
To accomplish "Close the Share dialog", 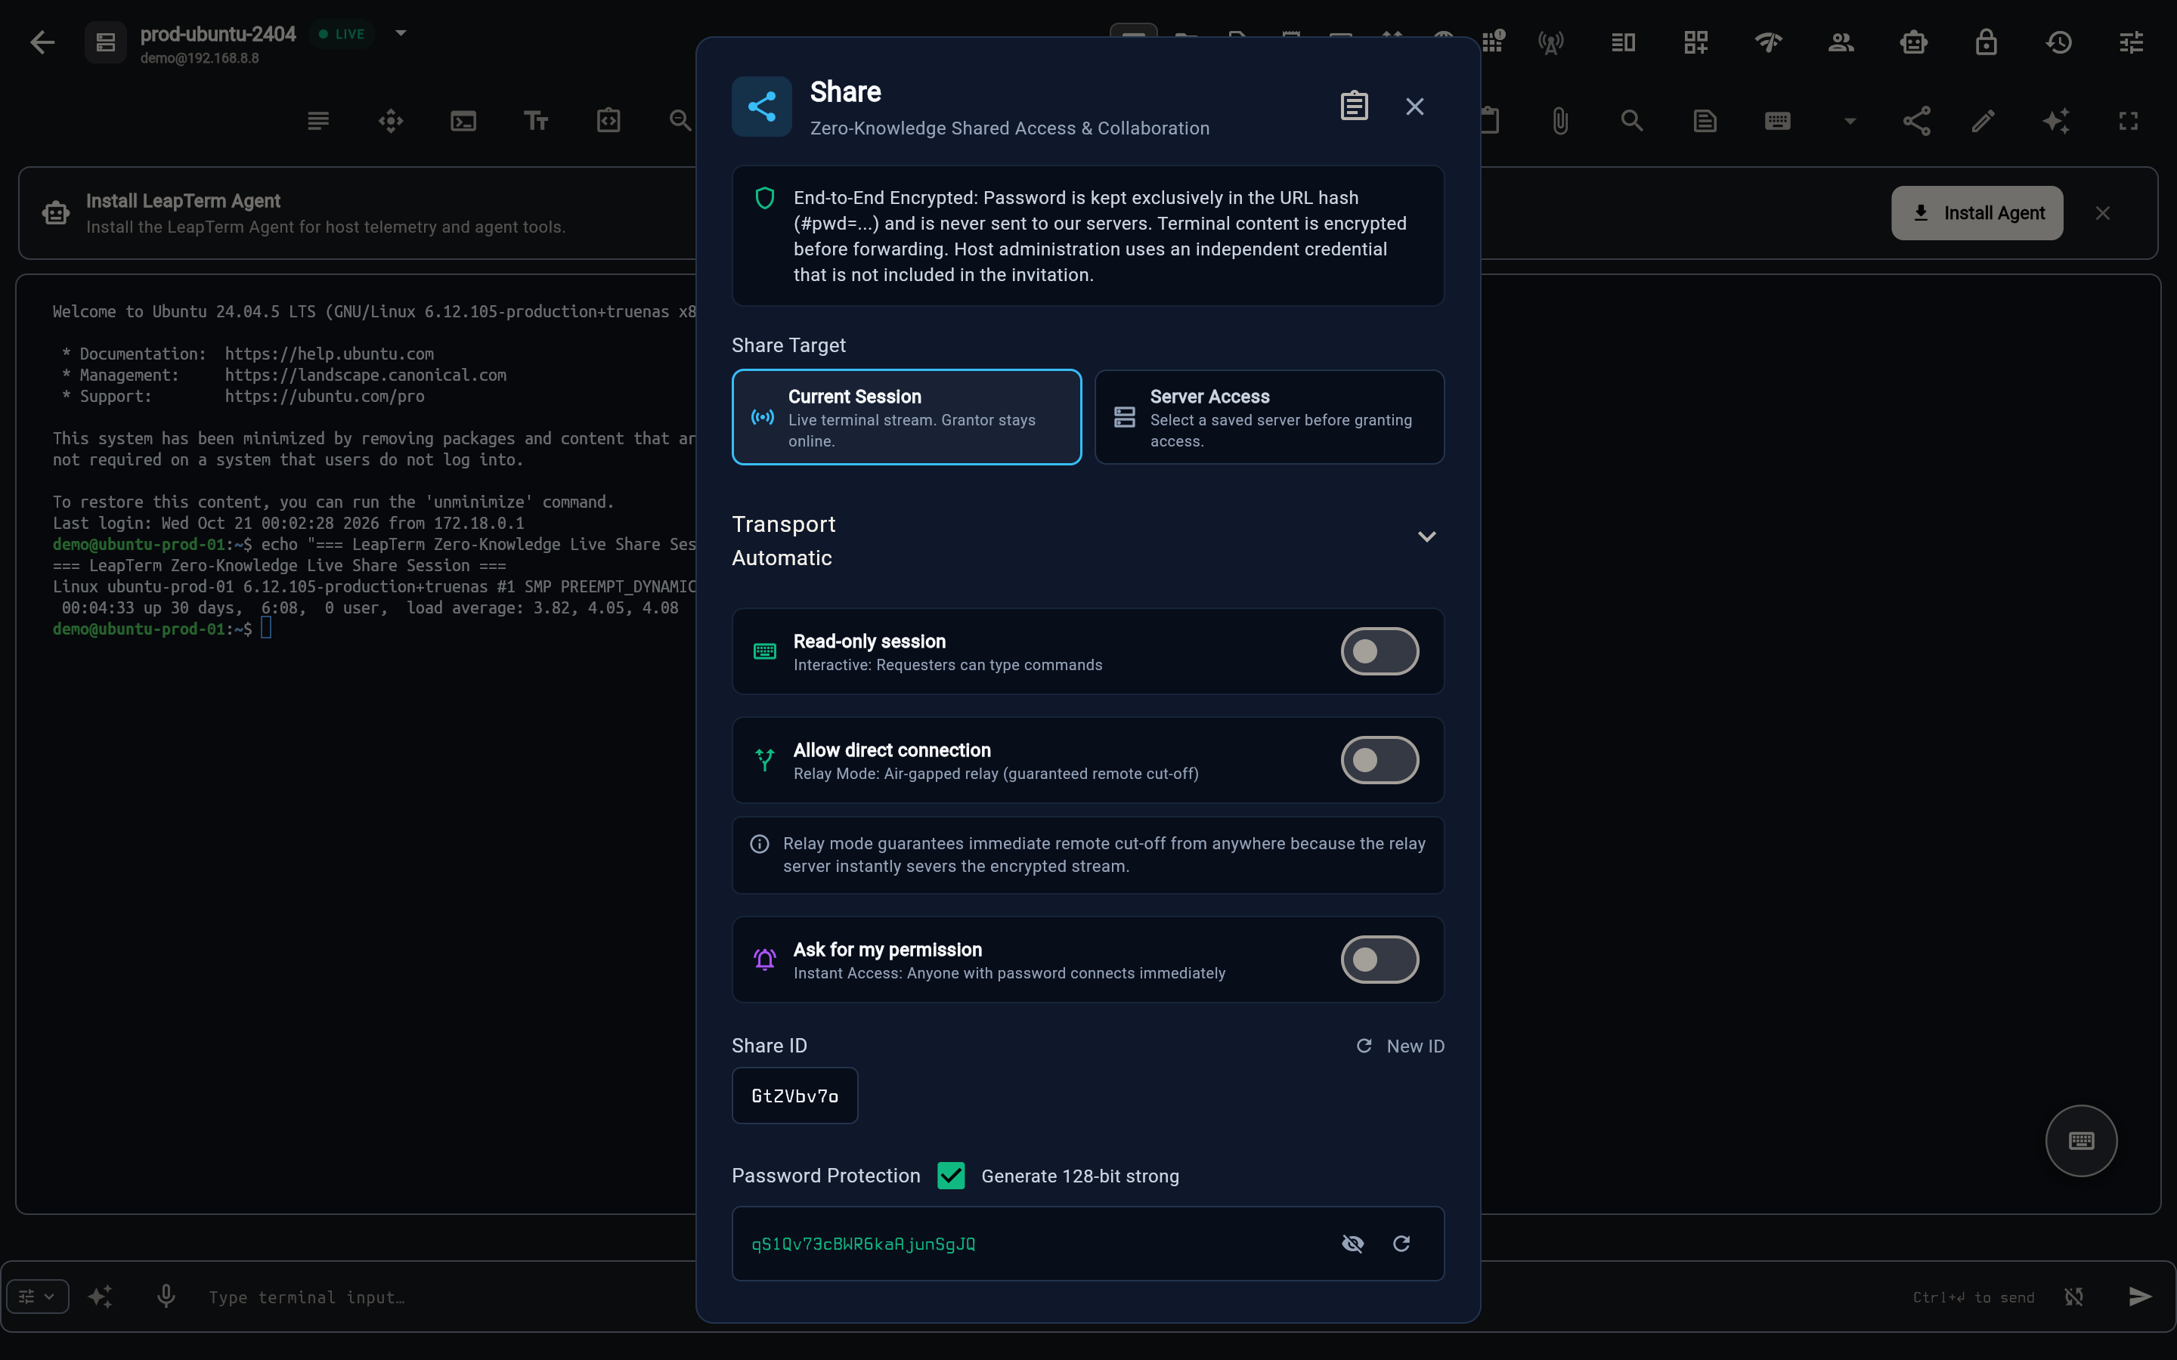I will (x=1414, y=106).
